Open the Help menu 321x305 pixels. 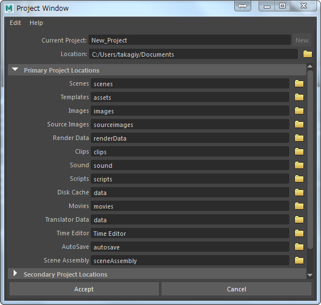[x=36, y=23]
